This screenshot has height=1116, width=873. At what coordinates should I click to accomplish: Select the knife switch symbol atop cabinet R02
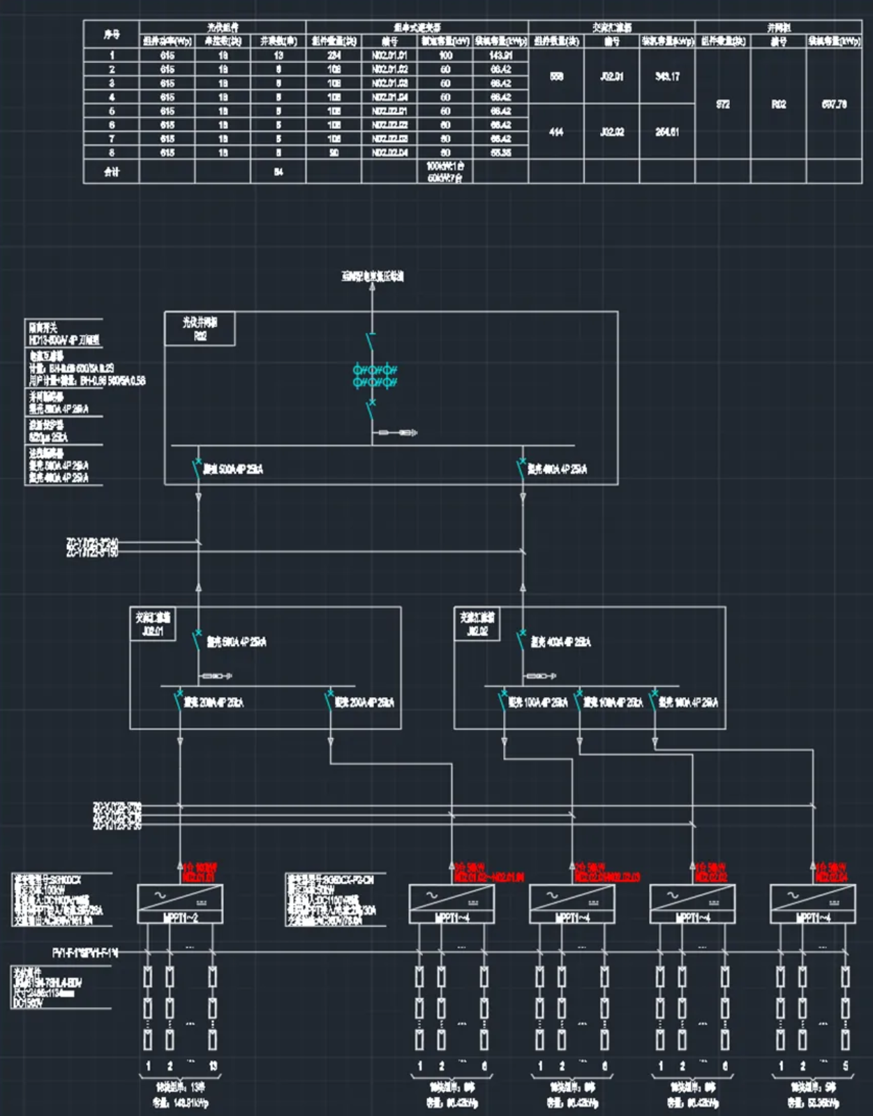[x=371, y=342]
